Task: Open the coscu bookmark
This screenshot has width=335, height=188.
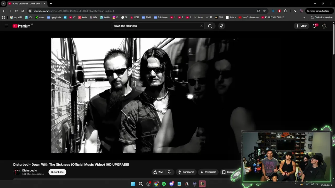Action: click(40, 17)
